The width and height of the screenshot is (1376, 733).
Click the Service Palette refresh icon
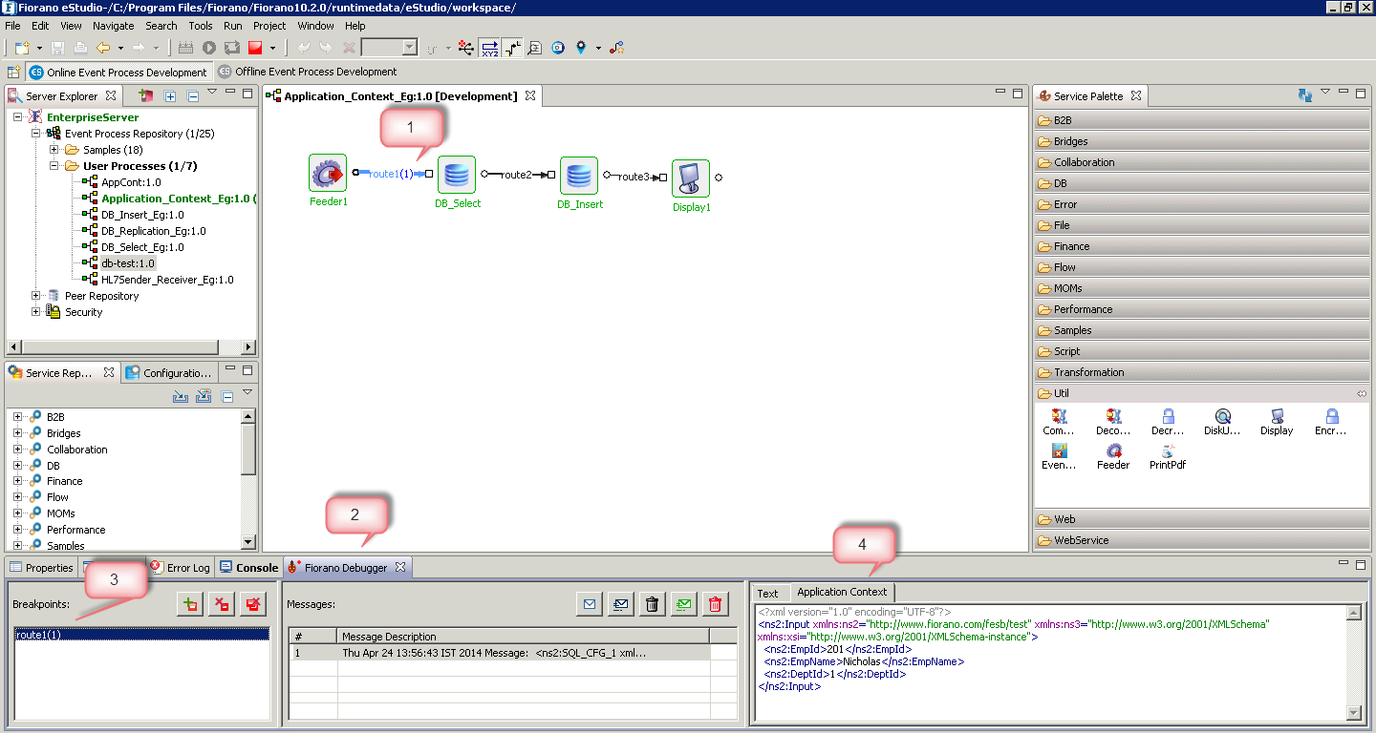1304,95
